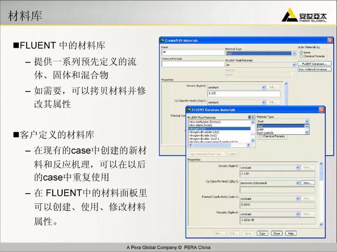Choose inert-particle in Material Type list
The height and width of the screenshot is (252, 337).
(281, 133)
